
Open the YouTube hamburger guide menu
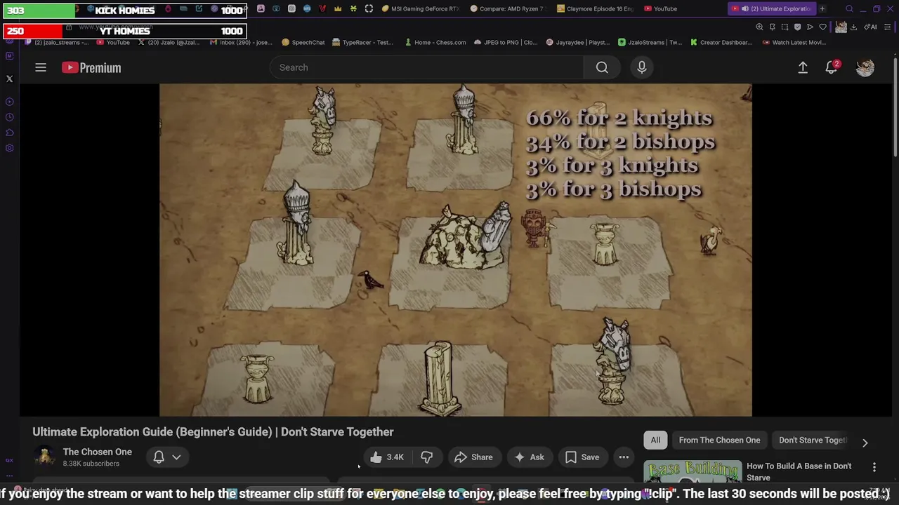pyautogui.click(x=41, y=67)
